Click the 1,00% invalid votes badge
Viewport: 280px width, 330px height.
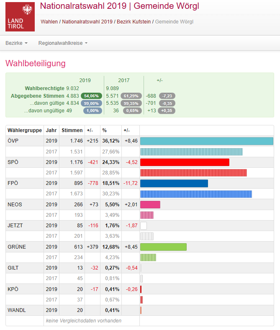pyautogui.click(x=92, y=111)
